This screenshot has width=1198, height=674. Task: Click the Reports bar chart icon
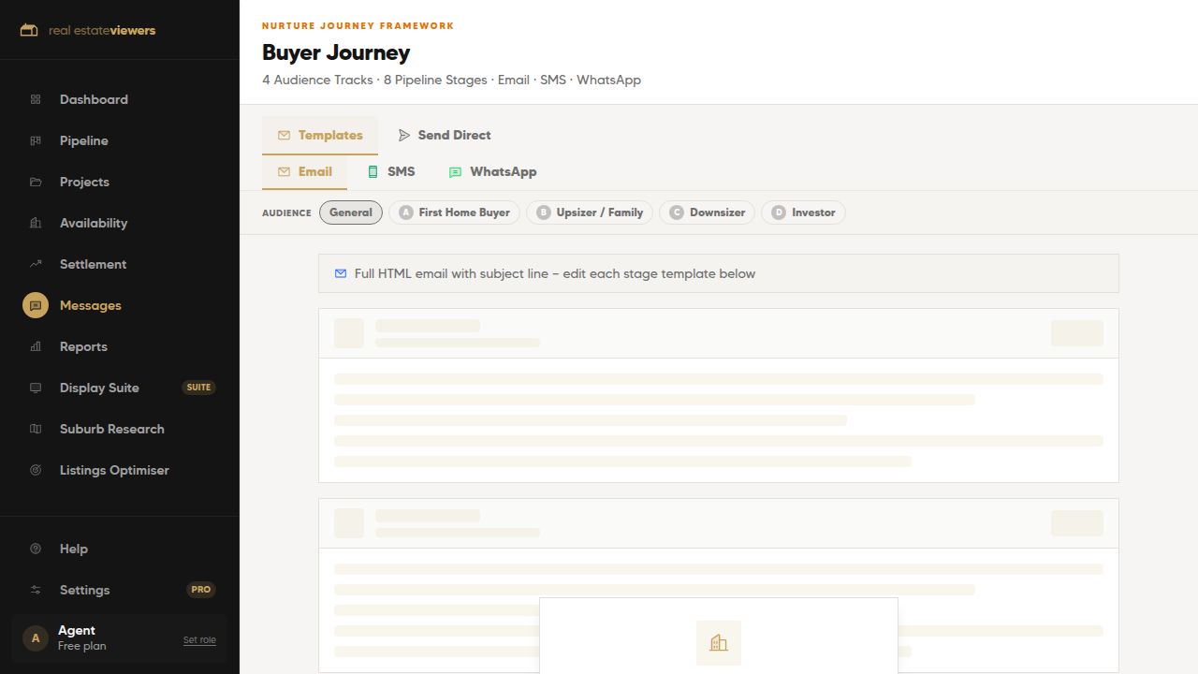click(36, 346)
